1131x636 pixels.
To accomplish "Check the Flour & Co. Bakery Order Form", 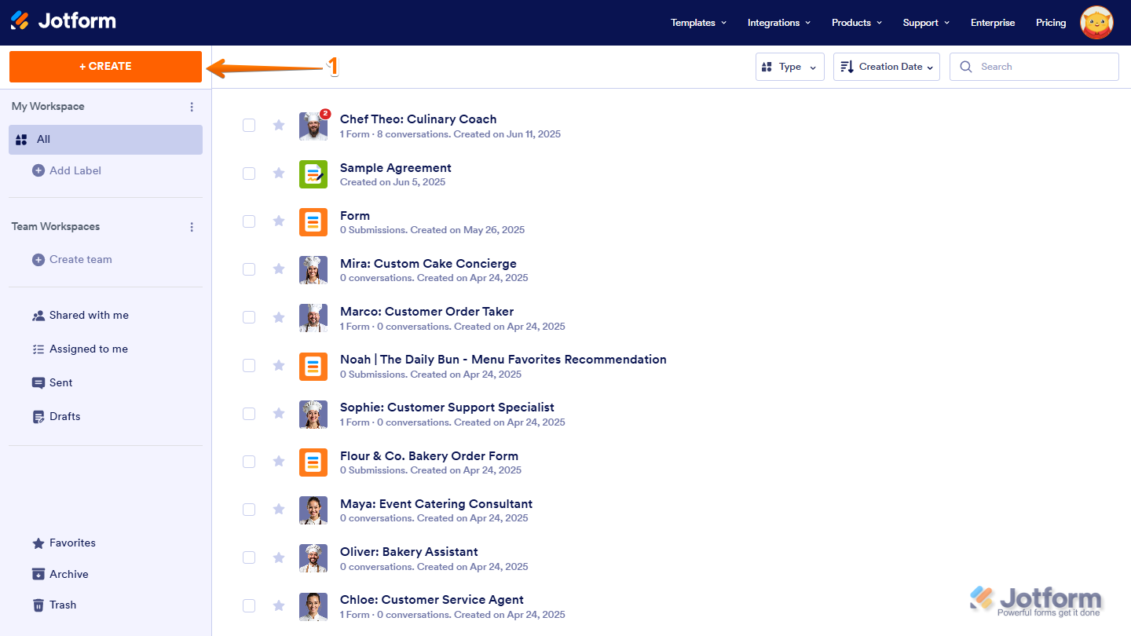I will click(249, 462).
